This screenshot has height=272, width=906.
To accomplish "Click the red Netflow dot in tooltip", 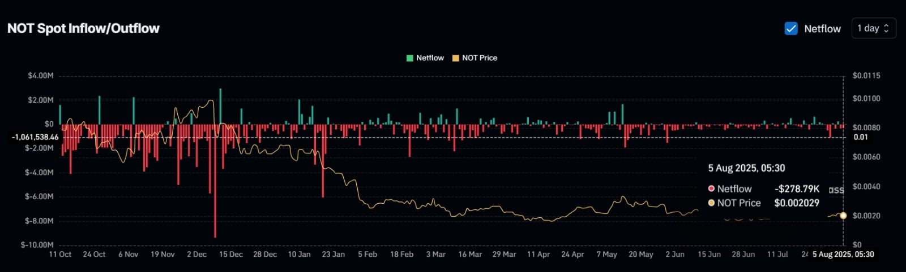I will [x=711, y=188].
